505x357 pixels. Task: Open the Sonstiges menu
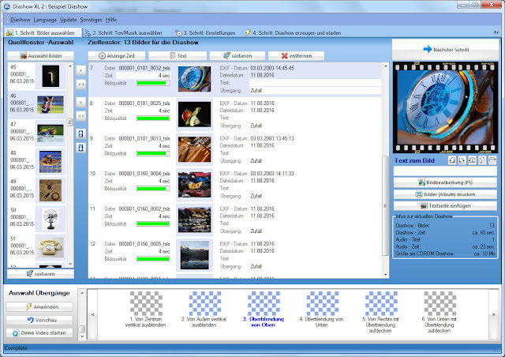[x=91, y=20]
